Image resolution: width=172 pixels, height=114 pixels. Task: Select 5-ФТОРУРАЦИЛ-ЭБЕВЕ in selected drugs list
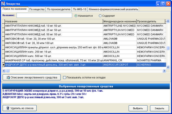point(53,91)
